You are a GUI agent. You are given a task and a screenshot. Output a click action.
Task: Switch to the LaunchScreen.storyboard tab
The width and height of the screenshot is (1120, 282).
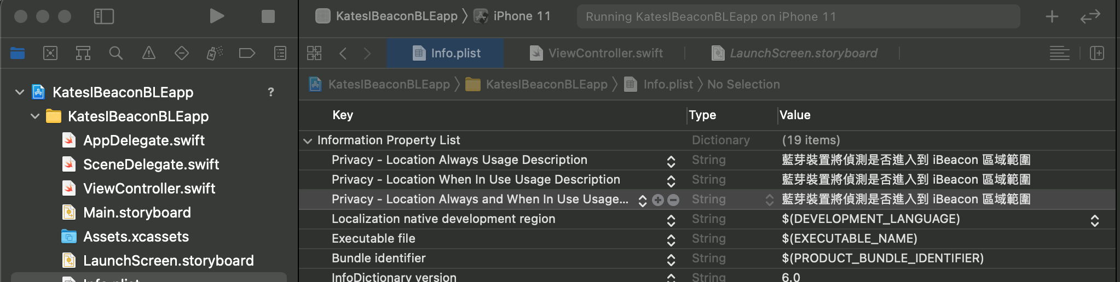795,53
